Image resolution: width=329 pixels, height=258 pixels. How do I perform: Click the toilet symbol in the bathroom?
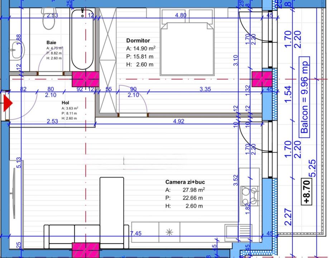pos(48,21)
